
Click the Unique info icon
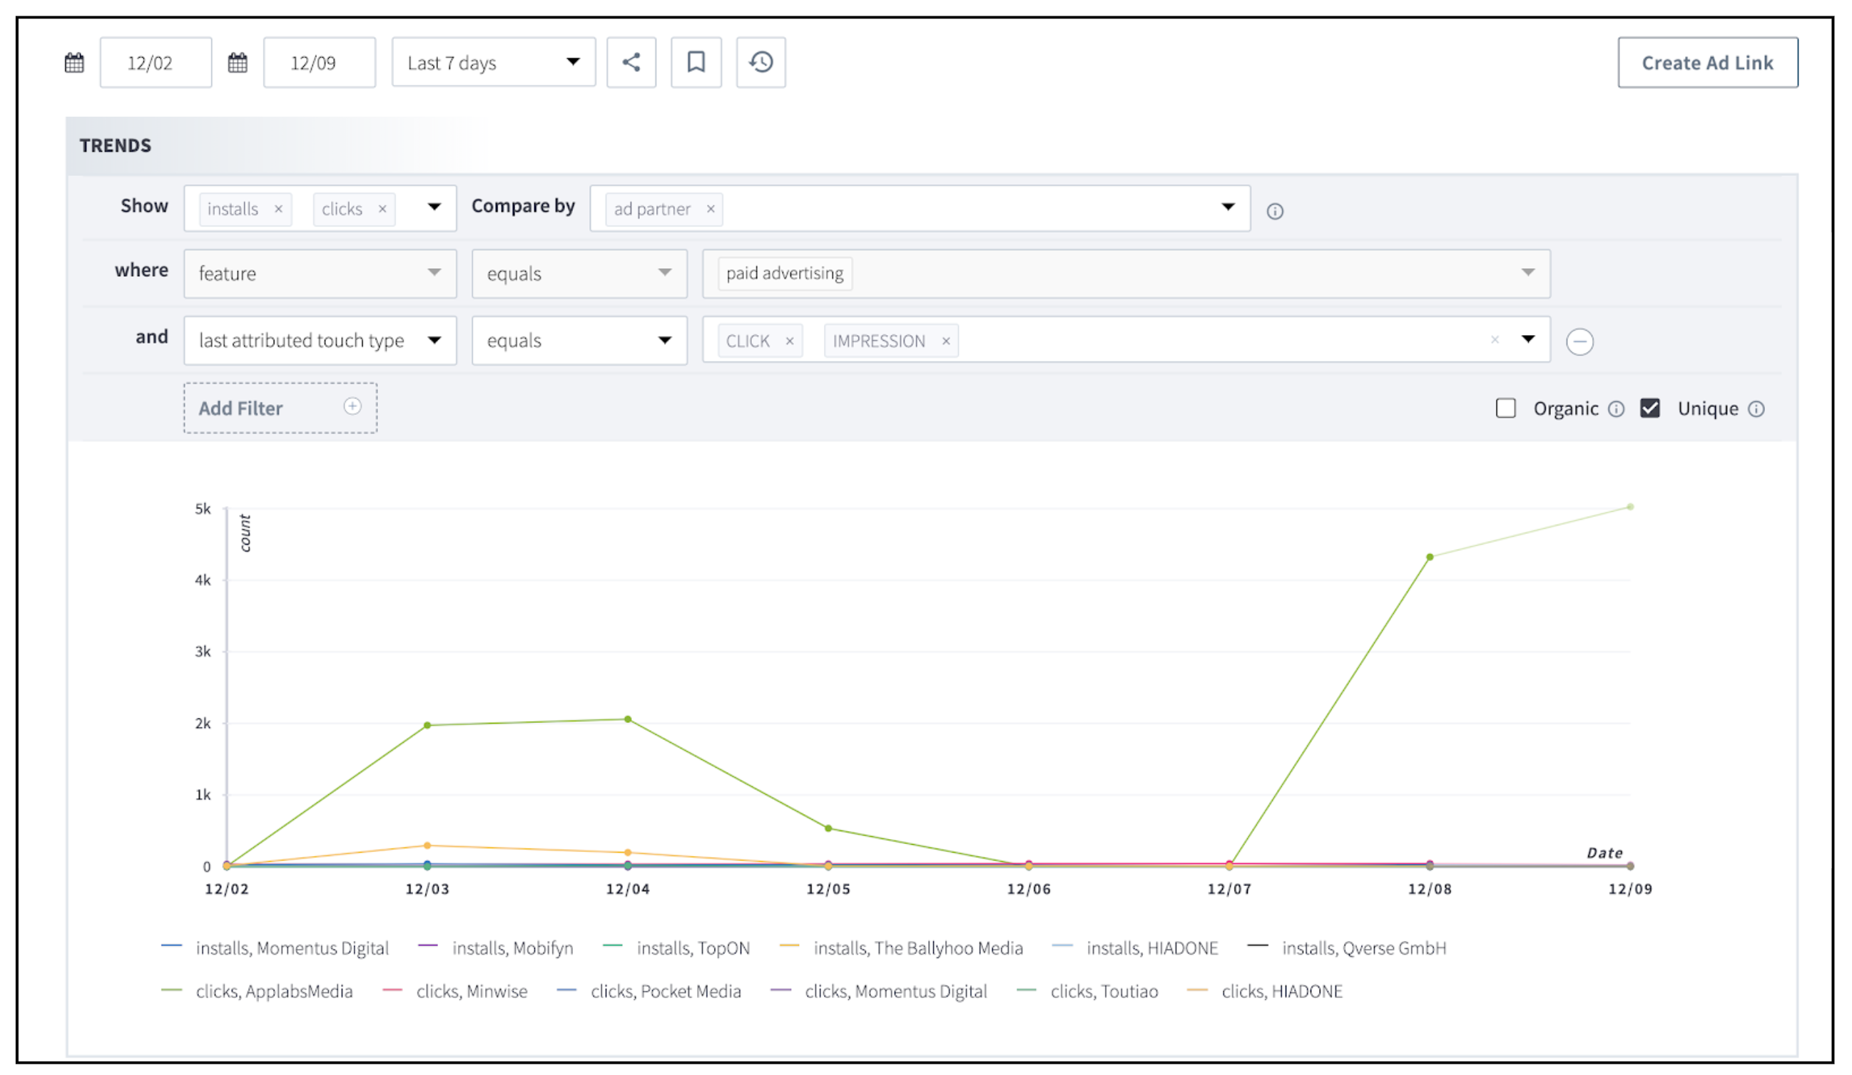pyautogui.click(x=1756, y=409)
